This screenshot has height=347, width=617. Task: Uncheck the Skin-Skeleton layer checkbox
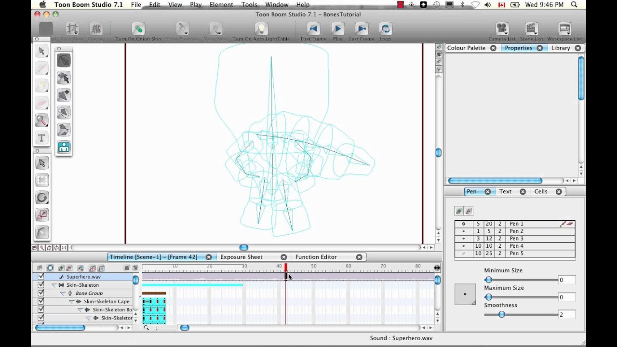(x=41, y=285)
